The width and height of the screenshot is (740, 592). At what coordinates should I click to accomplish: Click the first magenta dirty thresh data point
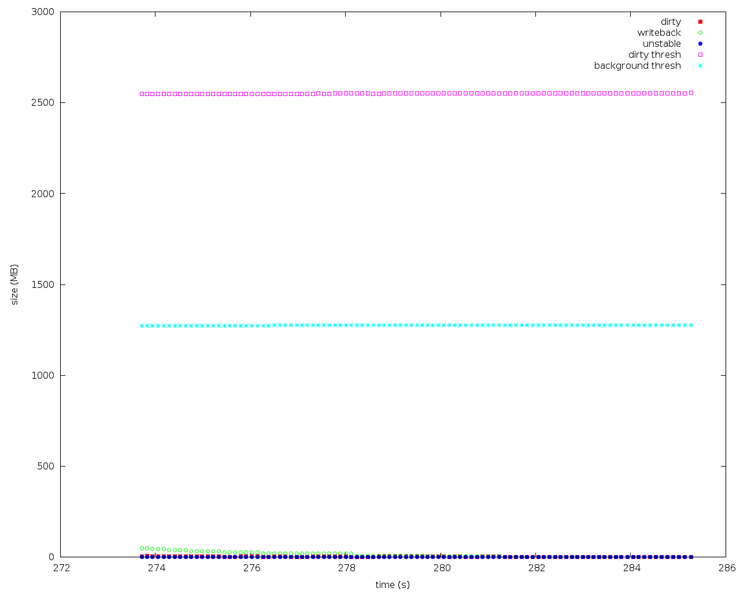point(142,94)
